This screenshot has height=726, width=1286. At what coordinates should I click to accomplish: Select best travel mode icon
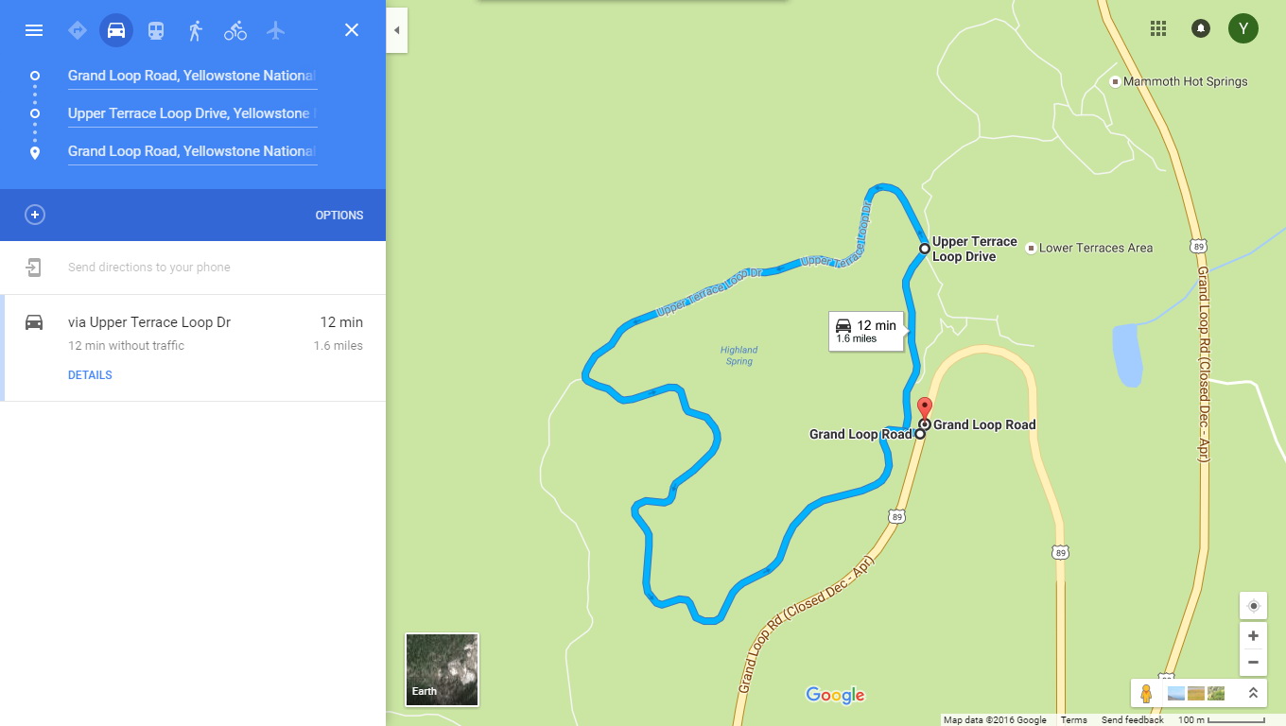(x=78, y=30)
